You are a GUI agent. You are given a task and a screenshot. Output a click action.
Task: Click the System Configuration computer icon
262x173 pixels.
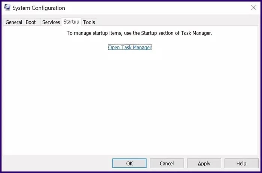7,8
